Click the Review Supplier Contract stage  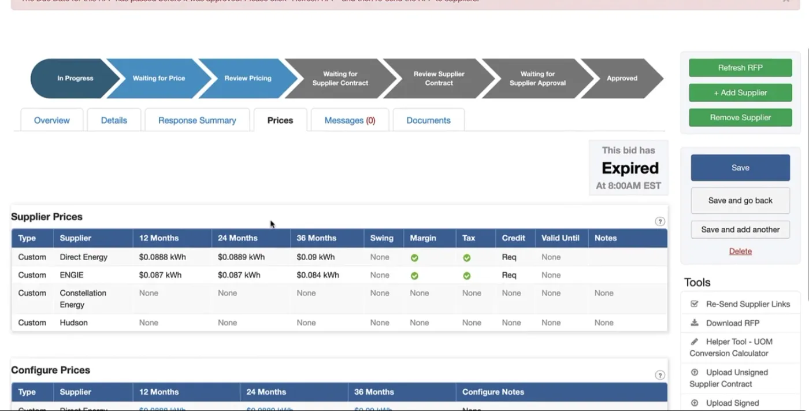439,78
